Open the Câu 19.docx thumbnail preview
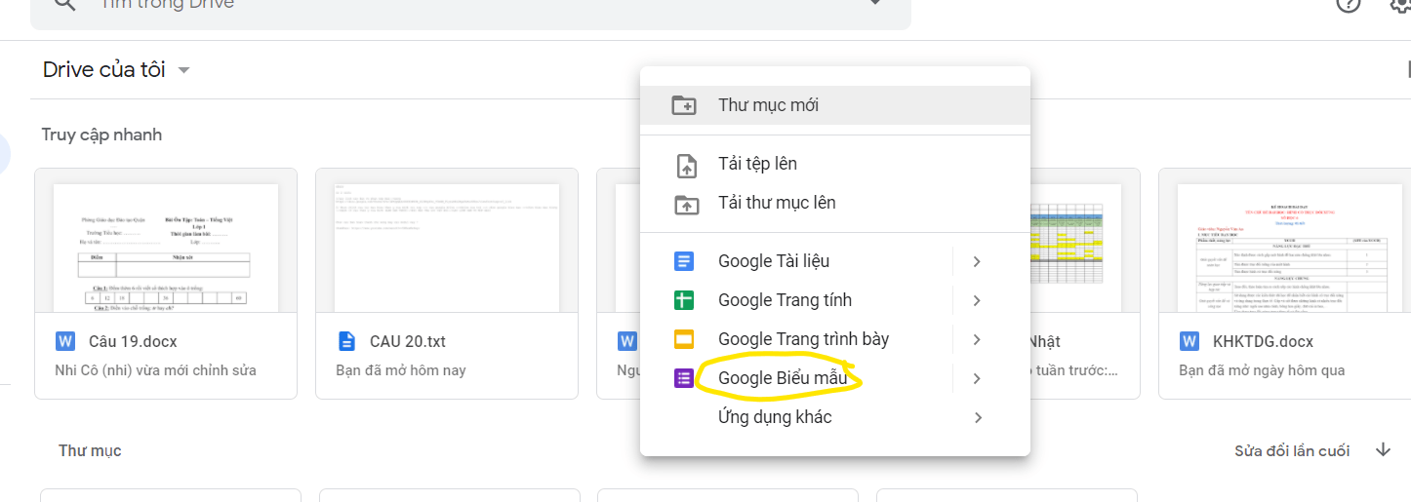Viewport: 1411px width, 502px height. (166, 249)
